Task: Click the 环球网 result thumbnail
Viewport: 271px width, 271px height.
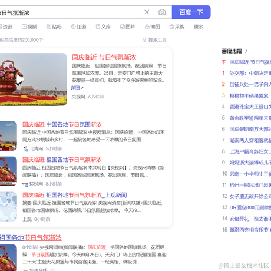Action: tap(8, 171)
